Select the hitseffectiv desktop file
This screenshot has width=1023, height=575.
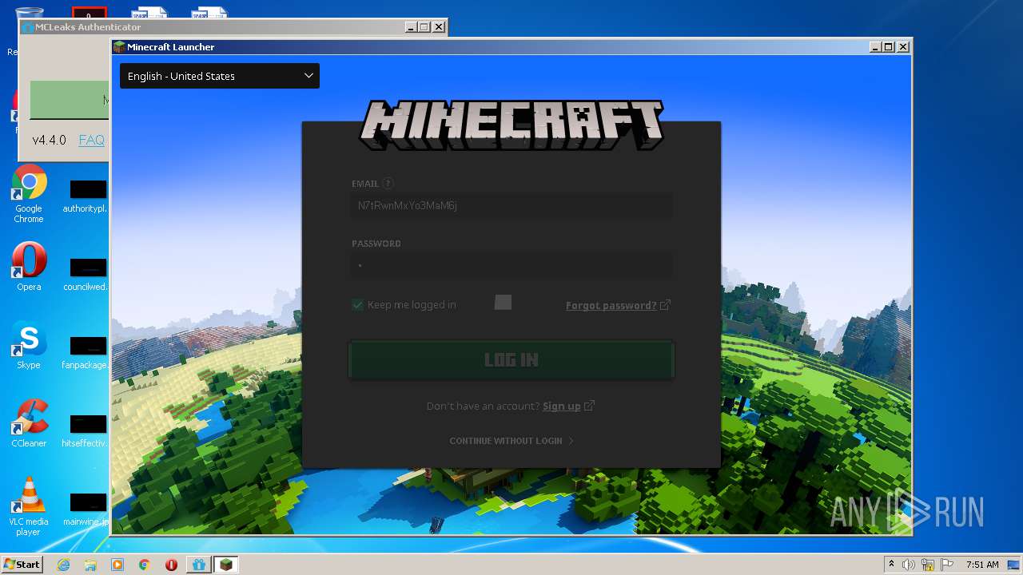[87, 431]
